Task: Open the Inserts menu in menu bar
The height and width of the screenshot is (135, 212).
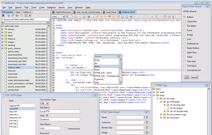Action: click(62, 8)
